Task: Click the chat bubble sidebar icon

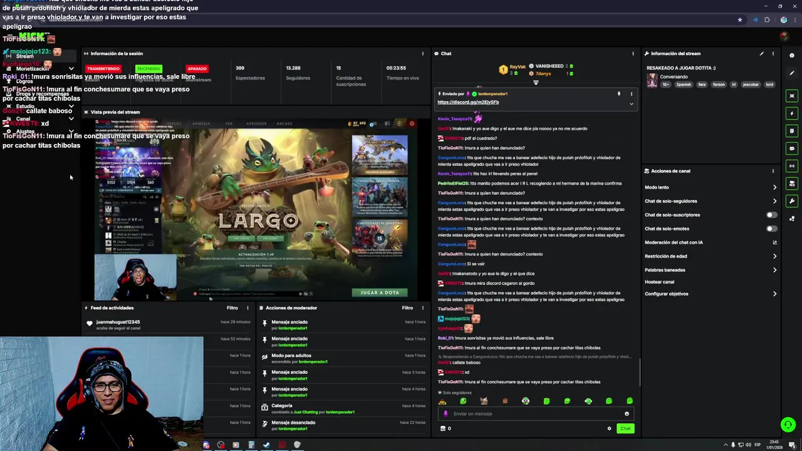Action: point(792,148)
